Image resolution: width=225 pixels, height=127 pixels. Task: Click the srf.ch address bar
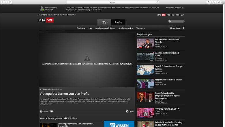tap(112, 2)
